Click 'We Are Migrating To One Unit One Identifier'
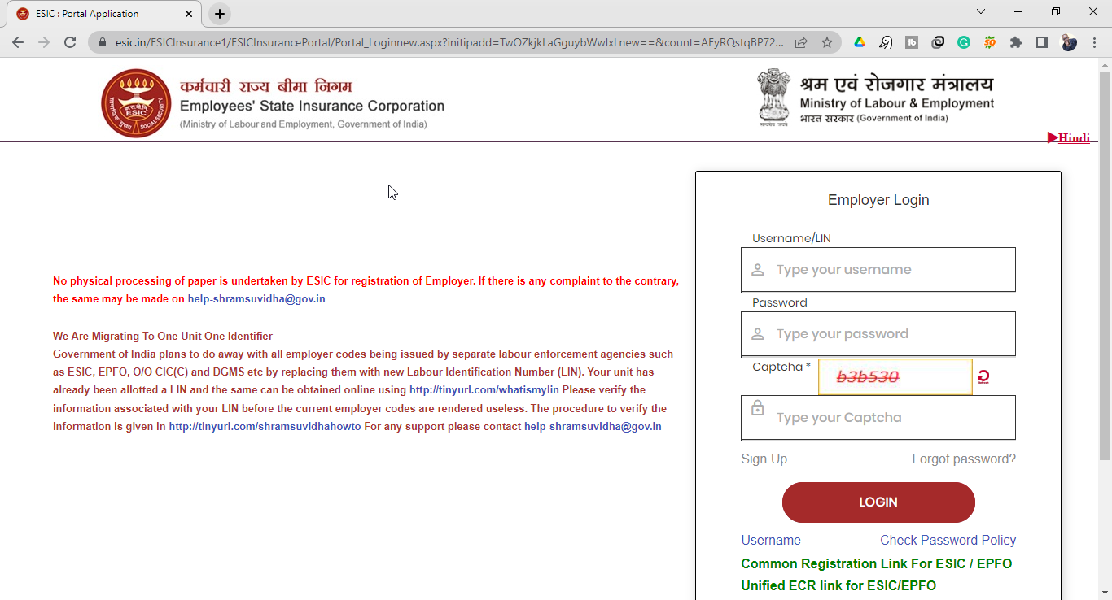Screen dimensions: 1112x600 163,336
